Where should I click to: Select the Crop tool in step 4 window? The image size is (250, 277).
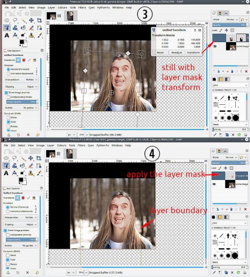click(38, 158)
